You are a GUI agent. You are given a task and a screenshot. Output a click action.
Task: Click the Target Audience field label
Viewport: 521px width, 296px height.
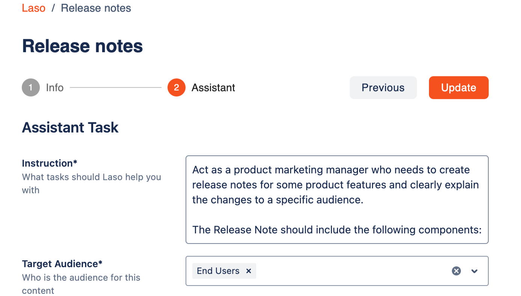(62, 264)
